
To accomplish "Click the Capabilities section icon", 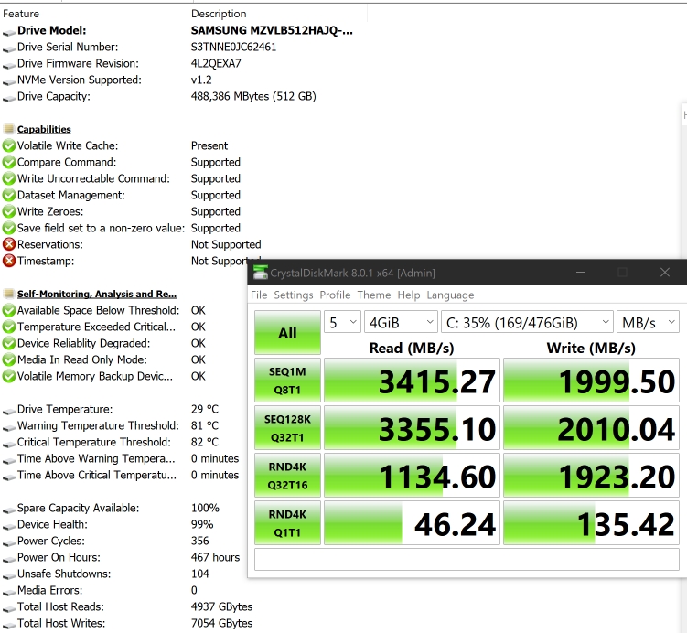I will point(9,129).
